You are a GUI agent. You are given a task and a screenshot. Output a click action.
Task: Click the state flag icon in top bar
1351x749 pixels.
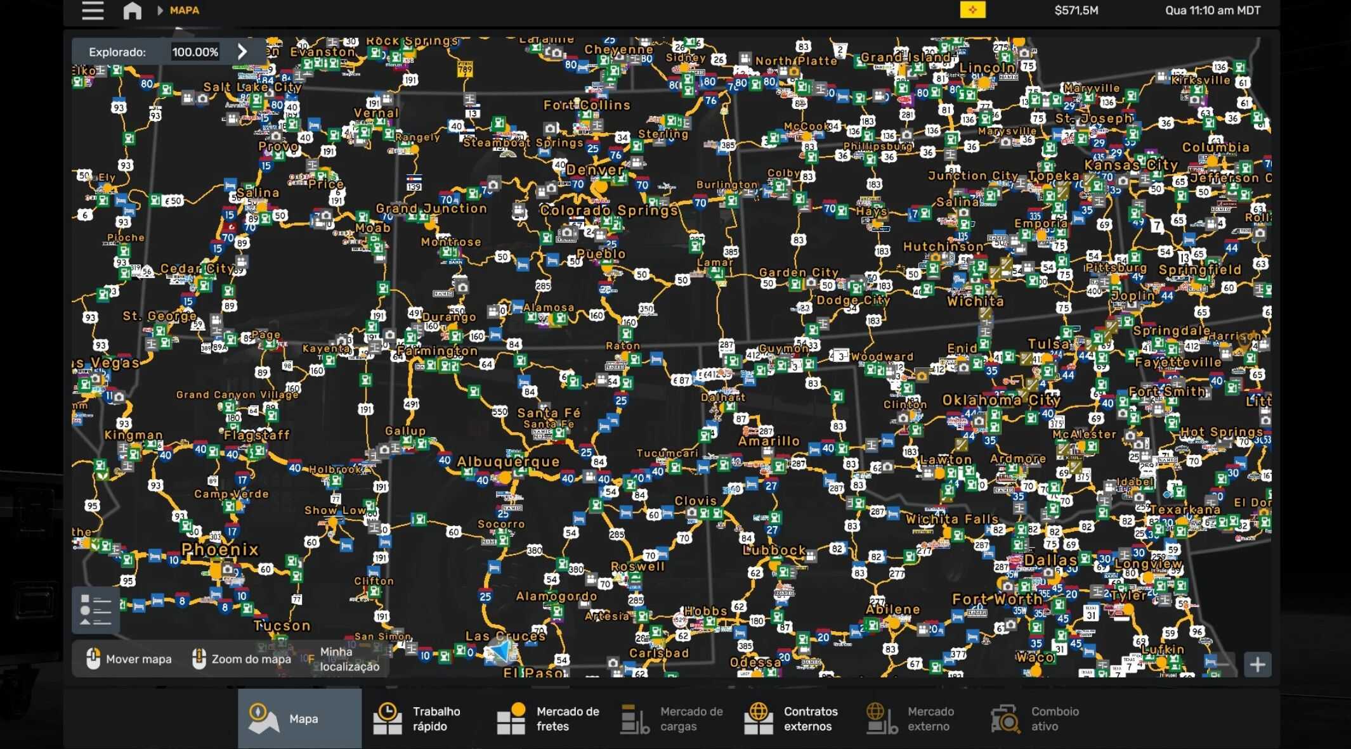tap(972, 10)
